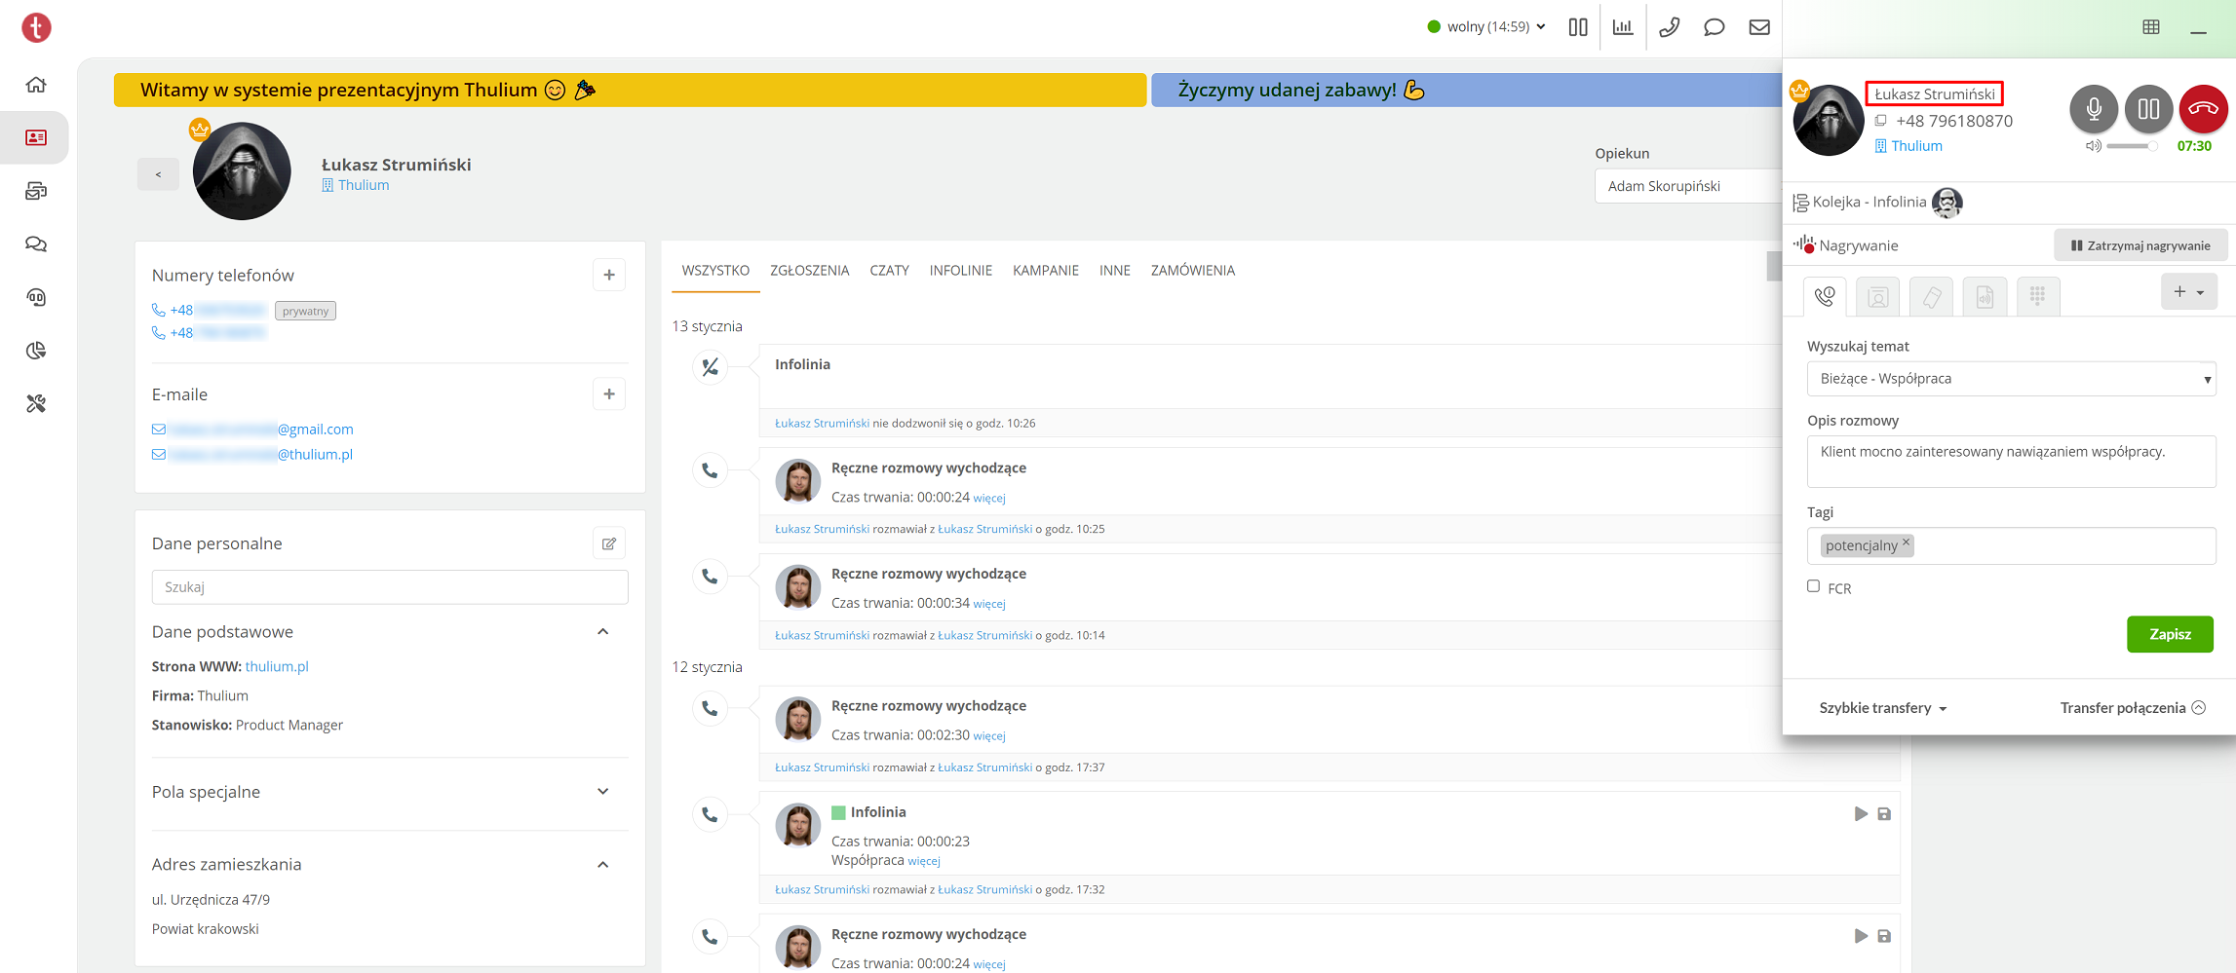Click the Thulium logo

[36, 27]
